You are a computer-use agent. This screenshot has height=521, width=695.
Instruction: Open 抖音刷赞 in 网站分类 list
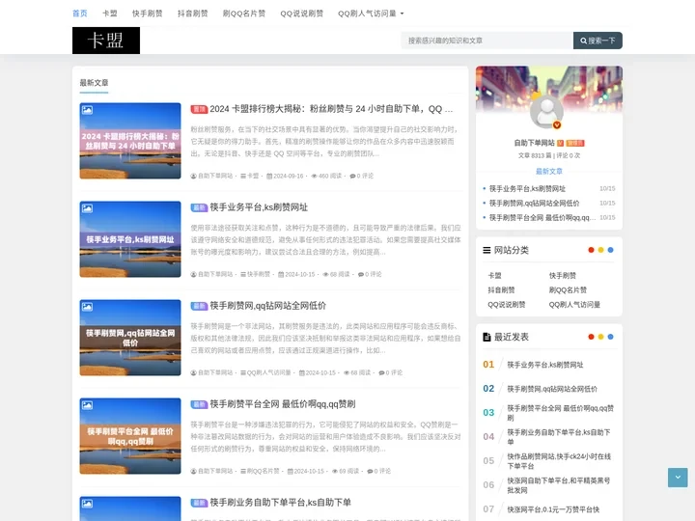tap(501, 290)
